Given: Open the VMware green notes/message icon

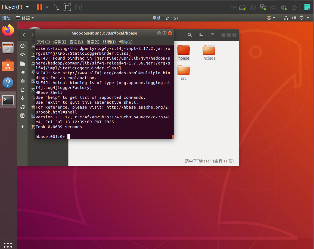Looking at the screenshot, I should pyautogui.click(x=307, y=7).
